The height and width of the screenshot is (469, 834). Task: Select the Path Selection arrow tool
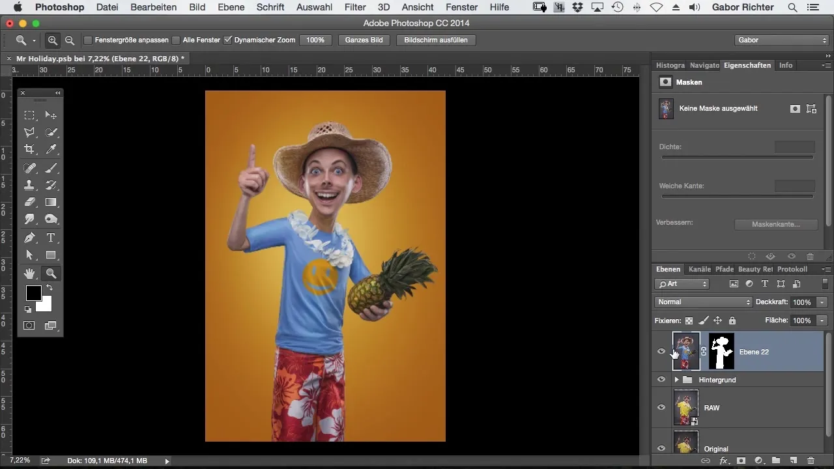(x=29, y=255)
